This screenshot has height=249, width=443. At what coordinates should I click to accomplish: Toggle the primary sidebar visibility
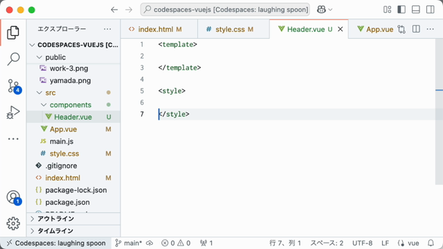(401, 10)
